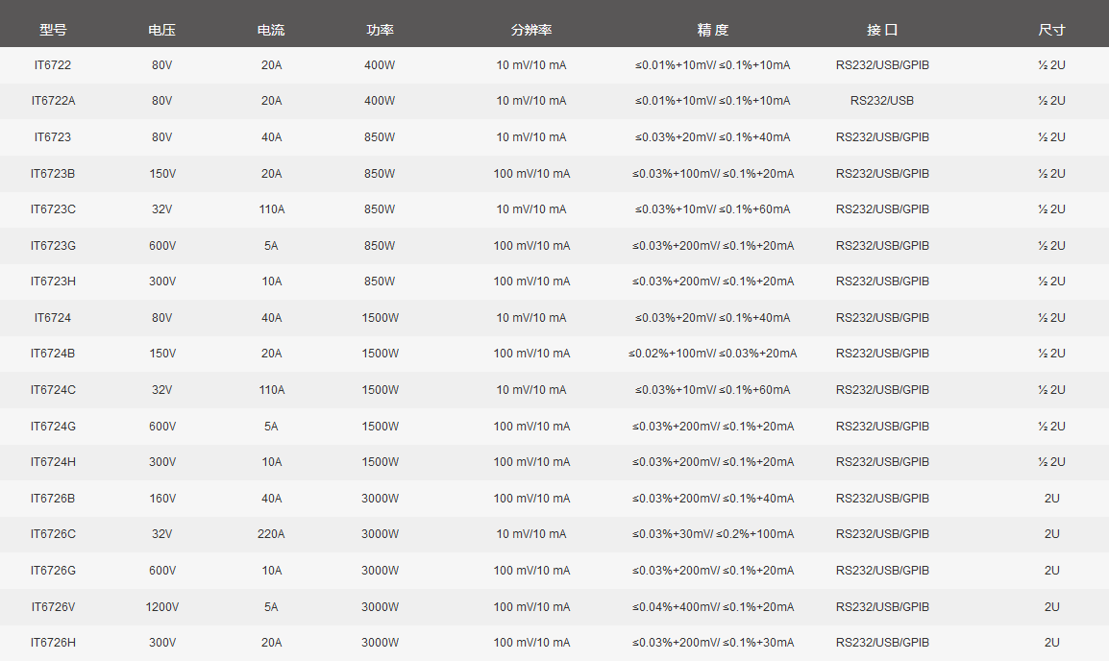Click 10 mV/10 mA resolution in IT6726C row

click(531, 534)
